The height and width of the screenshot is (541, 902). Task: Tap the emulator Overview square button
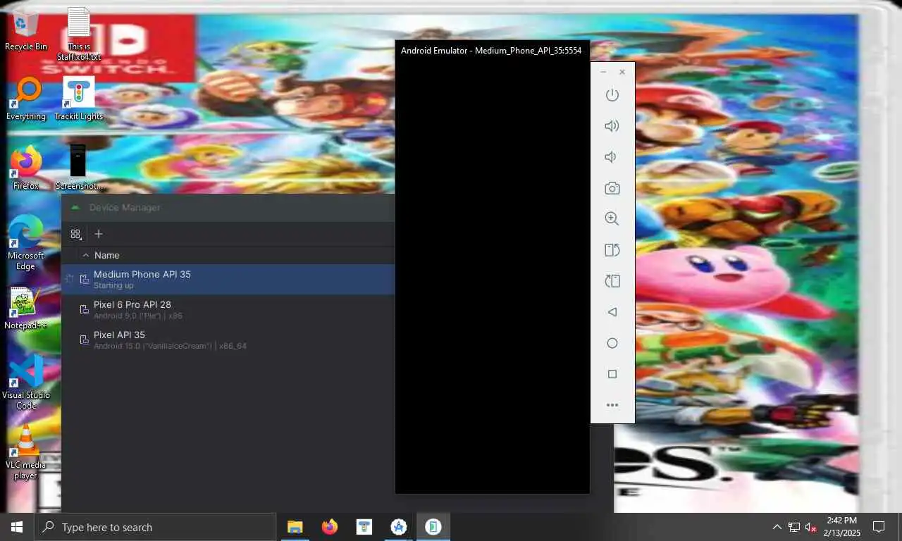(612, 374)
